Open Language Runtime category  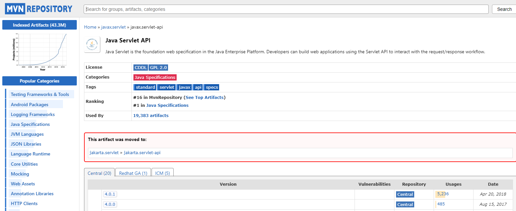click(x=30, y=154)
